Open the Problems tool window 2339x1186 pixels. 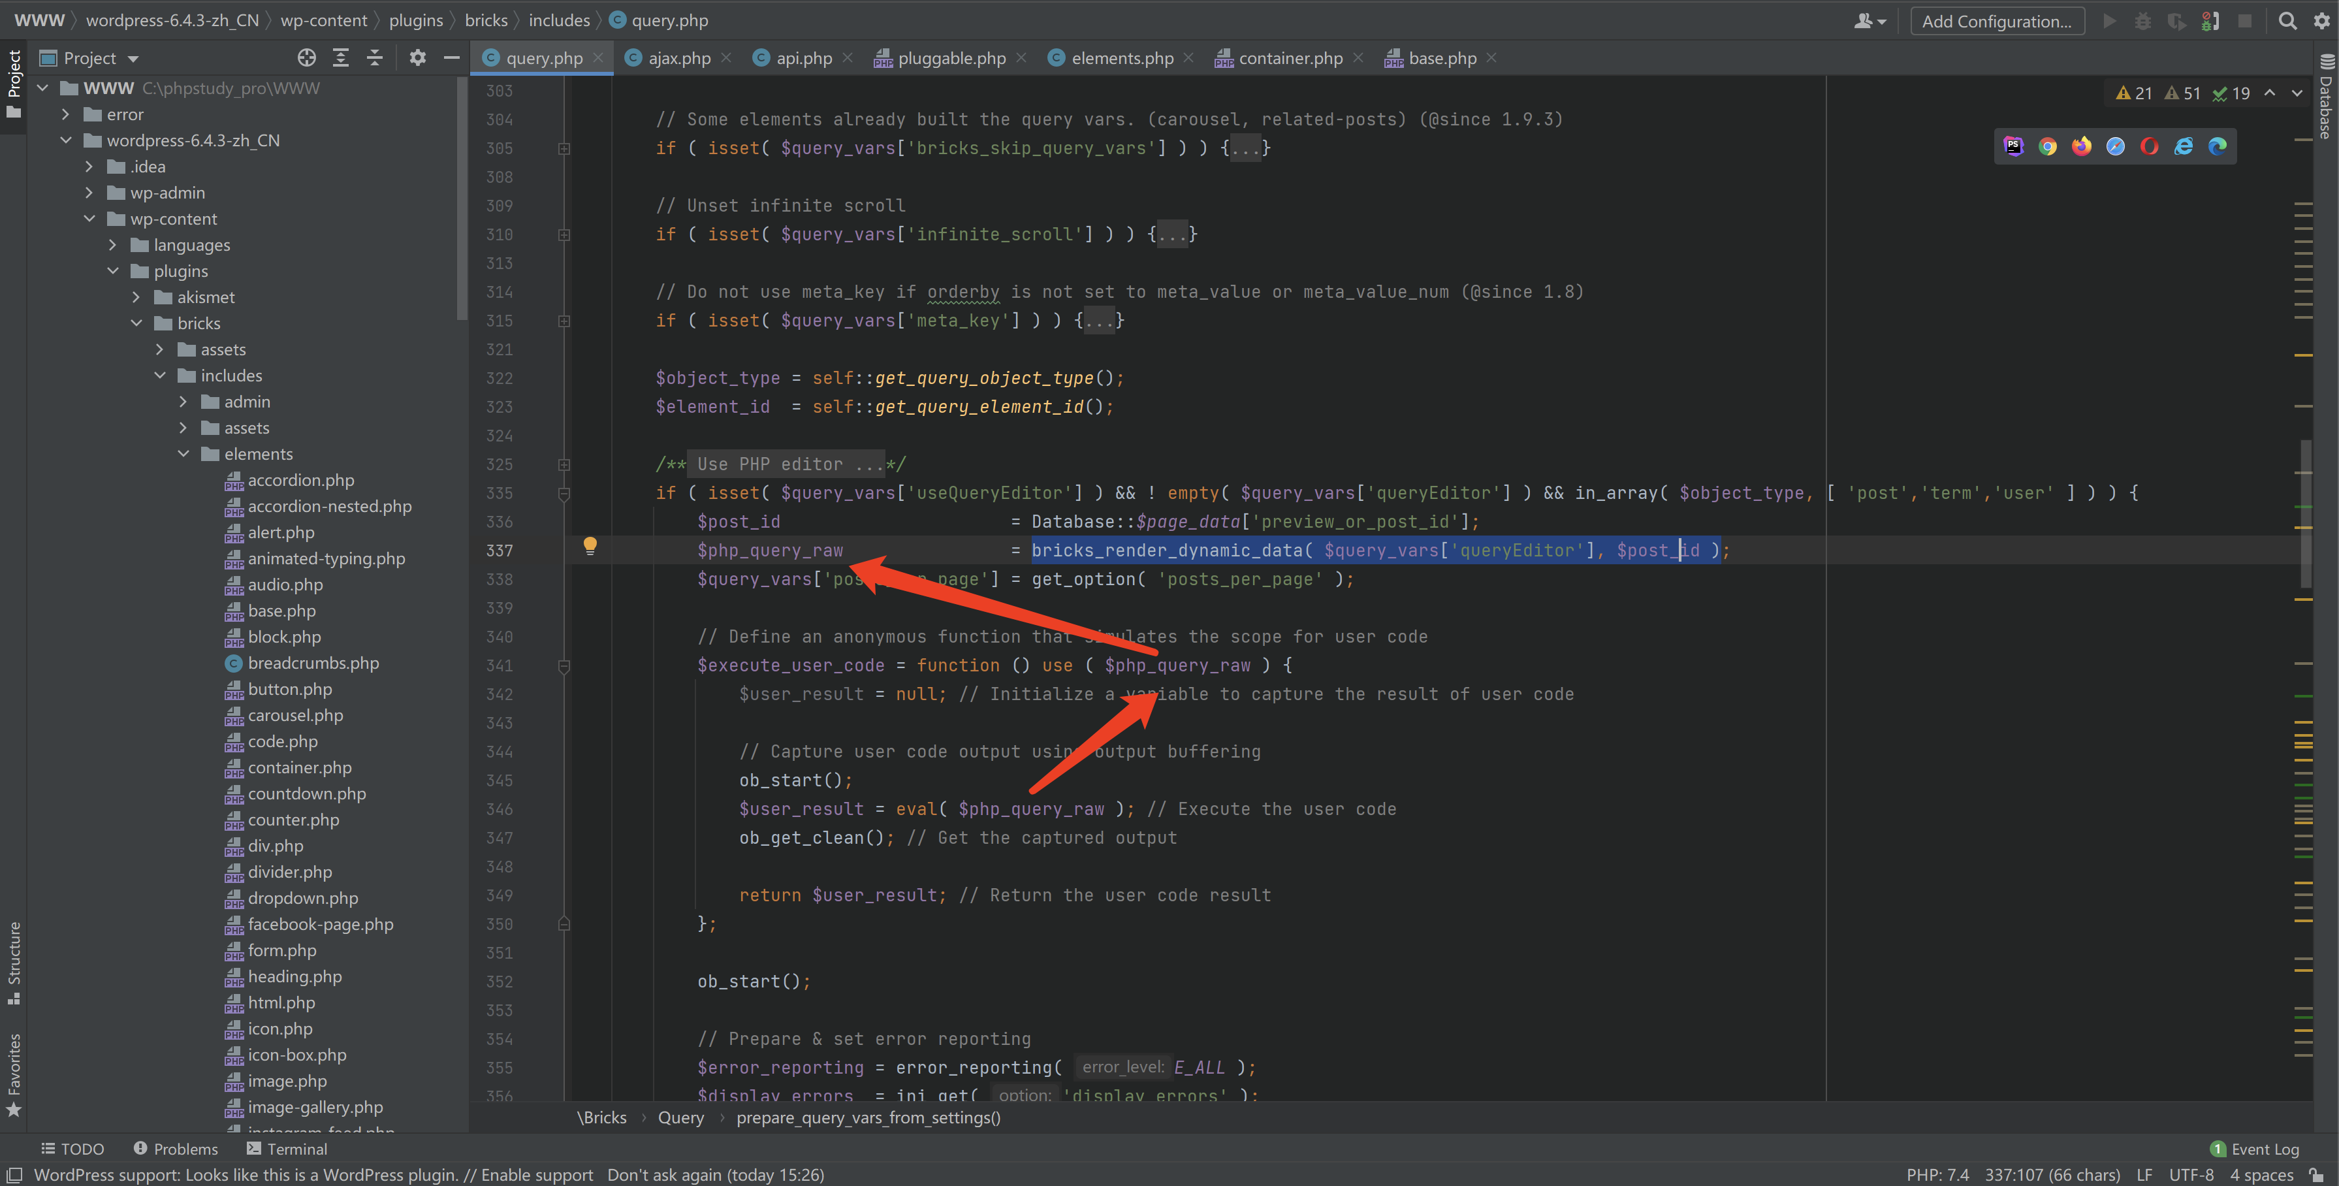point(176,1149)
